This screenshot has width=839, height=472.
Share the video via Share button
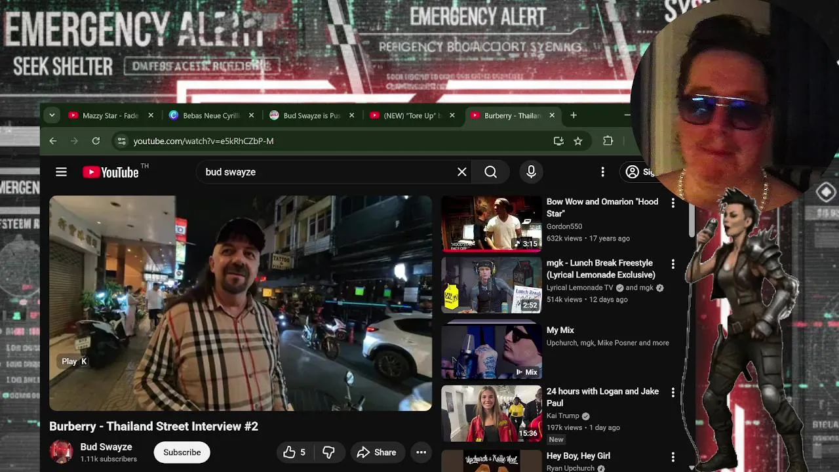pos(377,452)
